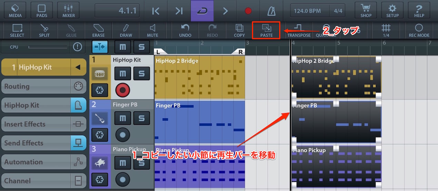Choose the DRAW pencil tool
Image resolution: width=438 pixels, height=191 pixels.
126,30
